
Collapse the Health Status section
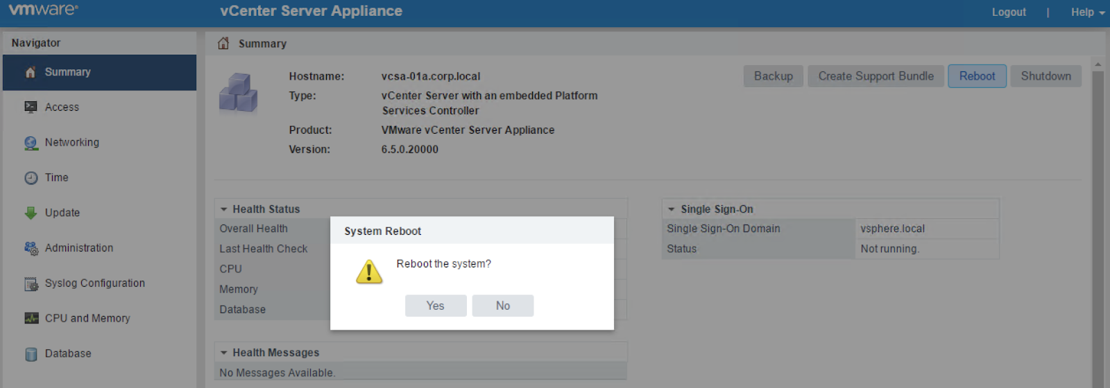pyautogui.click(x=224, y=209)
